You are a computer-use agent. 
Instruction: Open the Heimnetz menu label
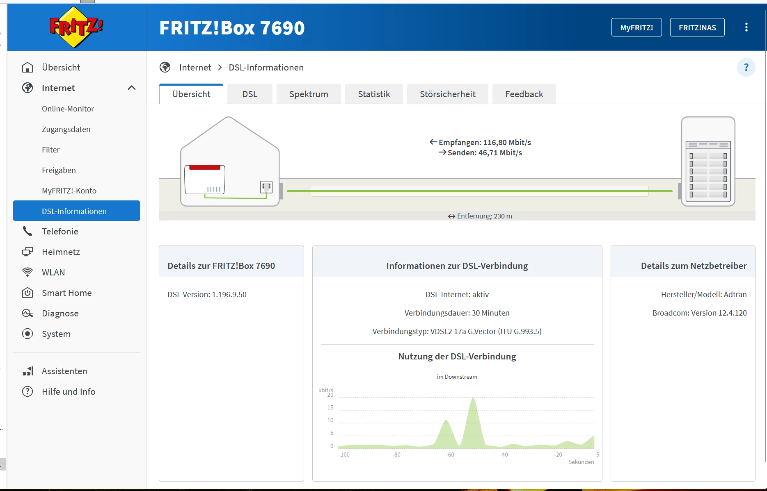click(61, 252)
